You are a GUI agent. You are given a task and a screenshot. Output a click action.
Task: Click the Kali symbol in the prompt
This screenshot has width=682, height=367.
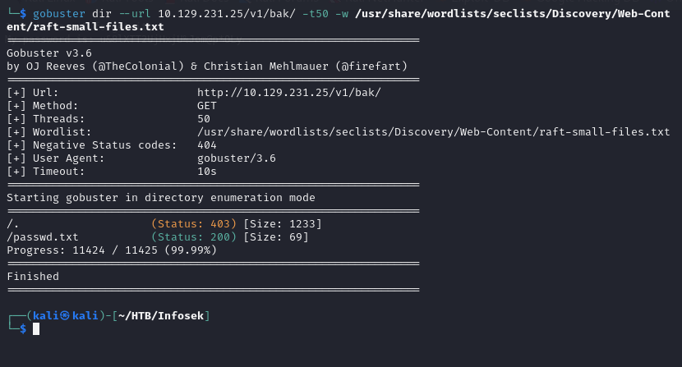65,315
